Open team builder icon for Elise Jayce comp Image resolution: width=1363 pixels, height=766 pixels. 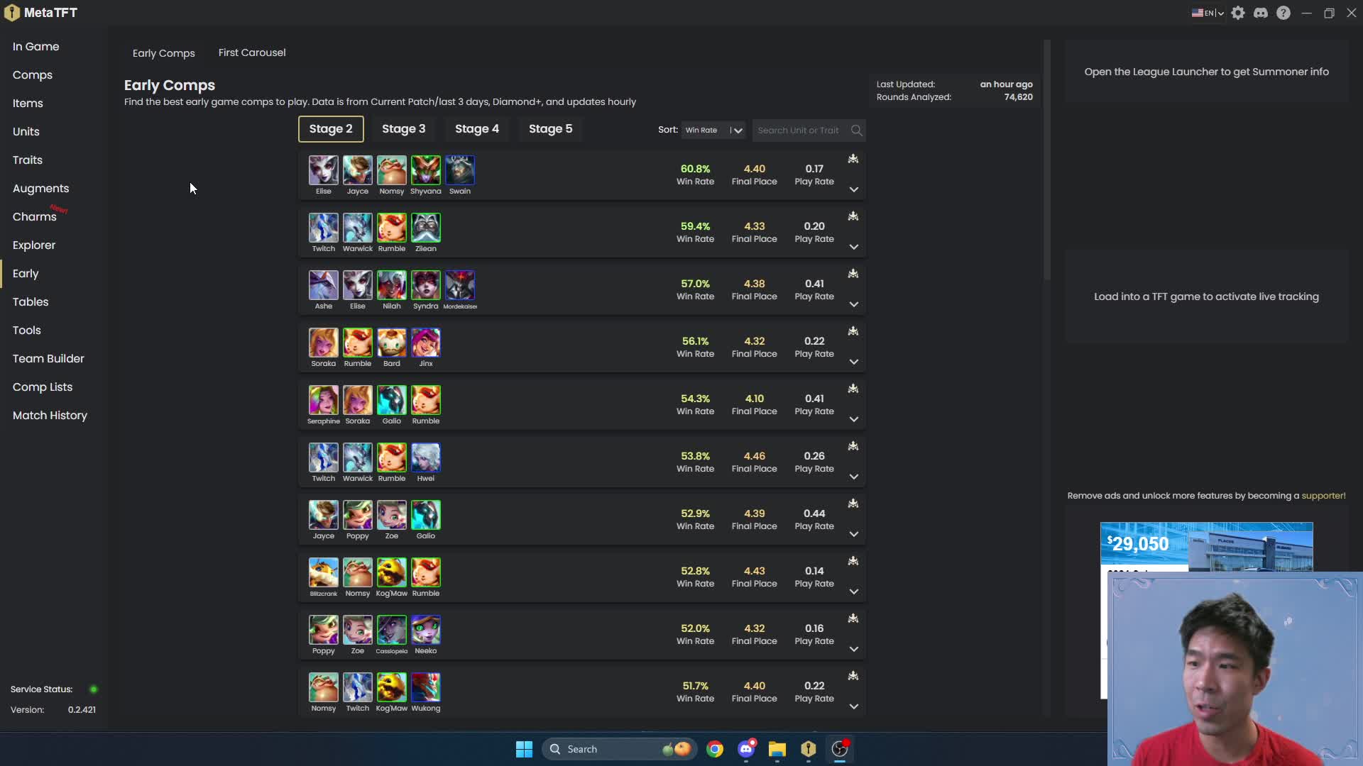pyautogui.click(x=853, y=159)
